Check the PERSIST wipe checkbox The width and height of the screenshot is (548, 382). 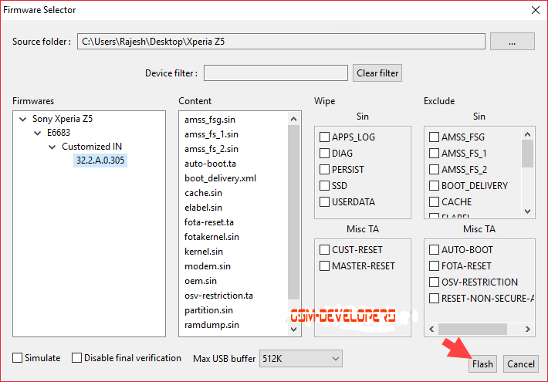324,170
